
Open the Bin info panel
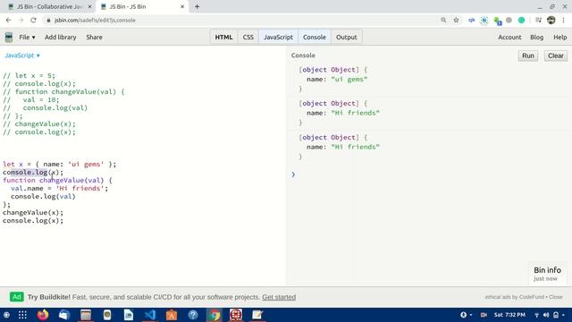[547, 274]
